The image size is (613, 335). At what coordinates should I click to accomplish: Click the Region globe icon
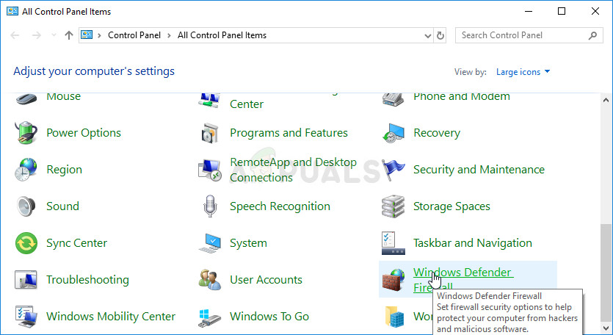coord(26,170)
